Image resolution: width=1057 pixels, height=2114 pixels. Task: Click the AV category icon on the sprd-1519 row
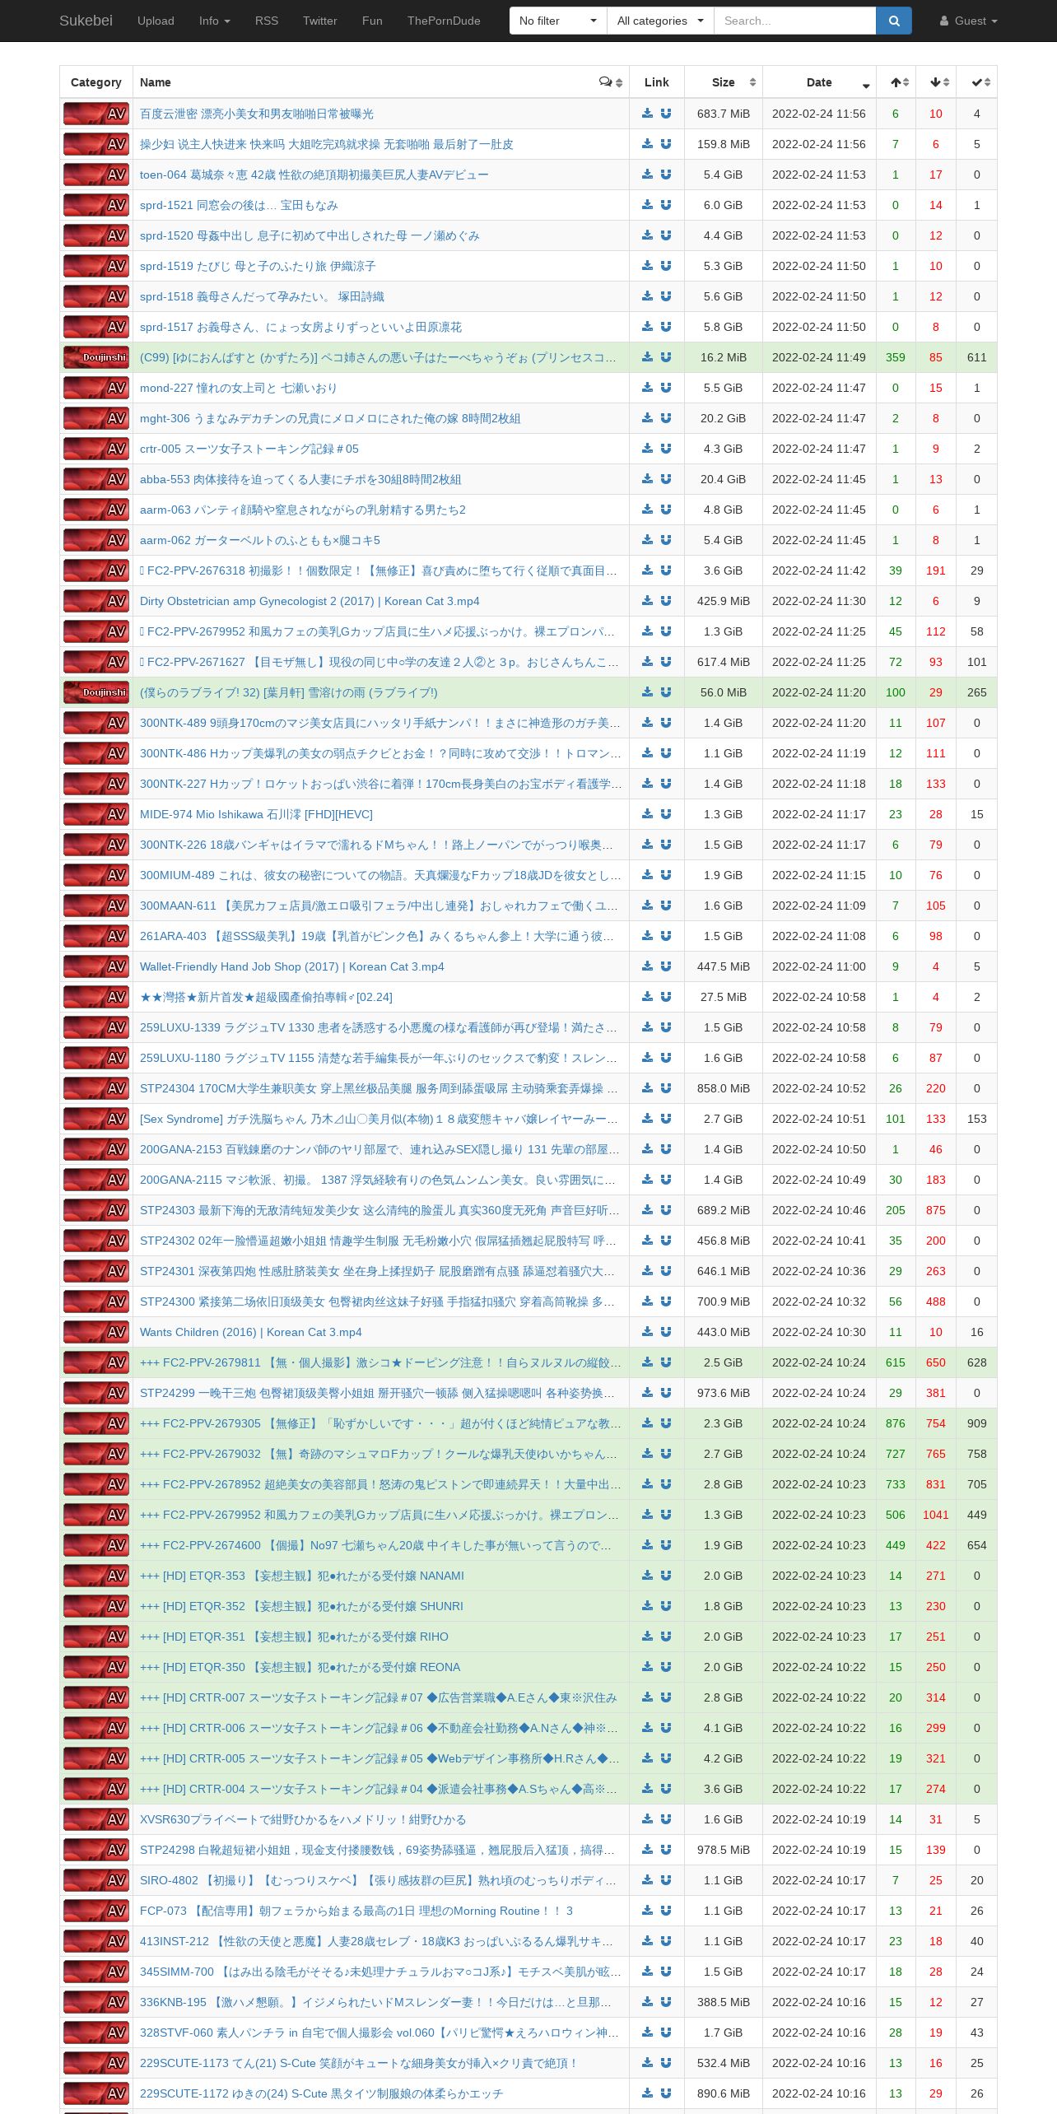click(96, 266)
